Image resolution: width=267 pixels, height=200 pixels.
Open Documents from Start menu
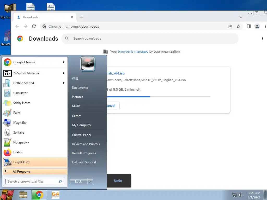(x=80, y=88)
